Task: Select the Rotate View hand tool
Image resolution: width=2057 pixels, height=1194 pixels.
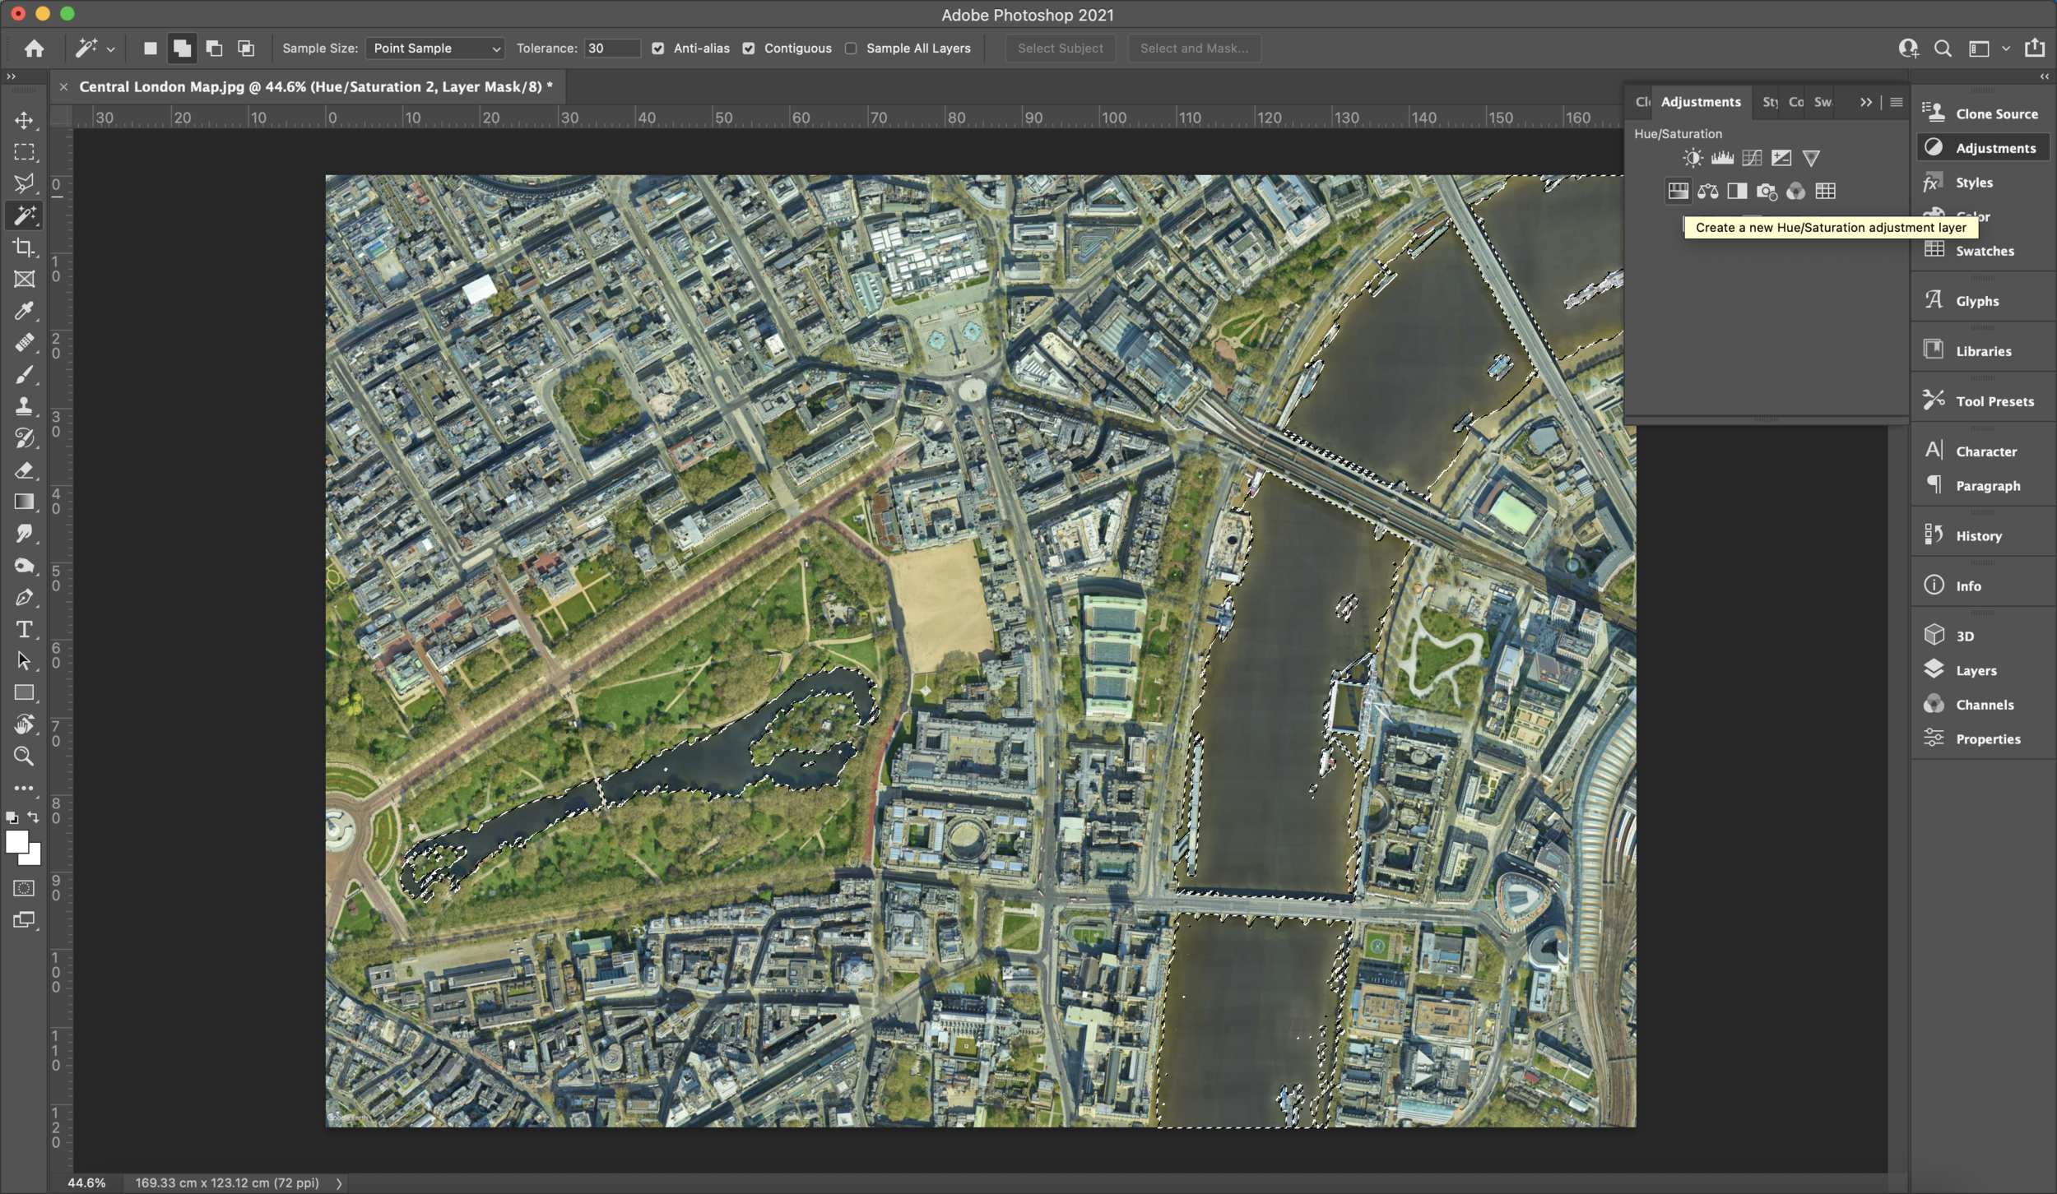Action: pyautogui.click(x=24, y=724)
